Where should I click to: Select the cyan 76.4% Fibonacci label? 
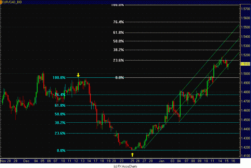pos(60,95)
